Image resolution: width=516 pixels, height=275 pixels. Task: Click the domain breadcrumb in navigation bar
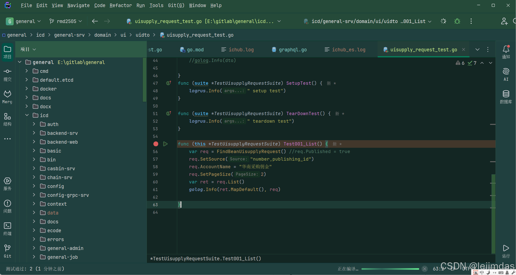point(102,35)
